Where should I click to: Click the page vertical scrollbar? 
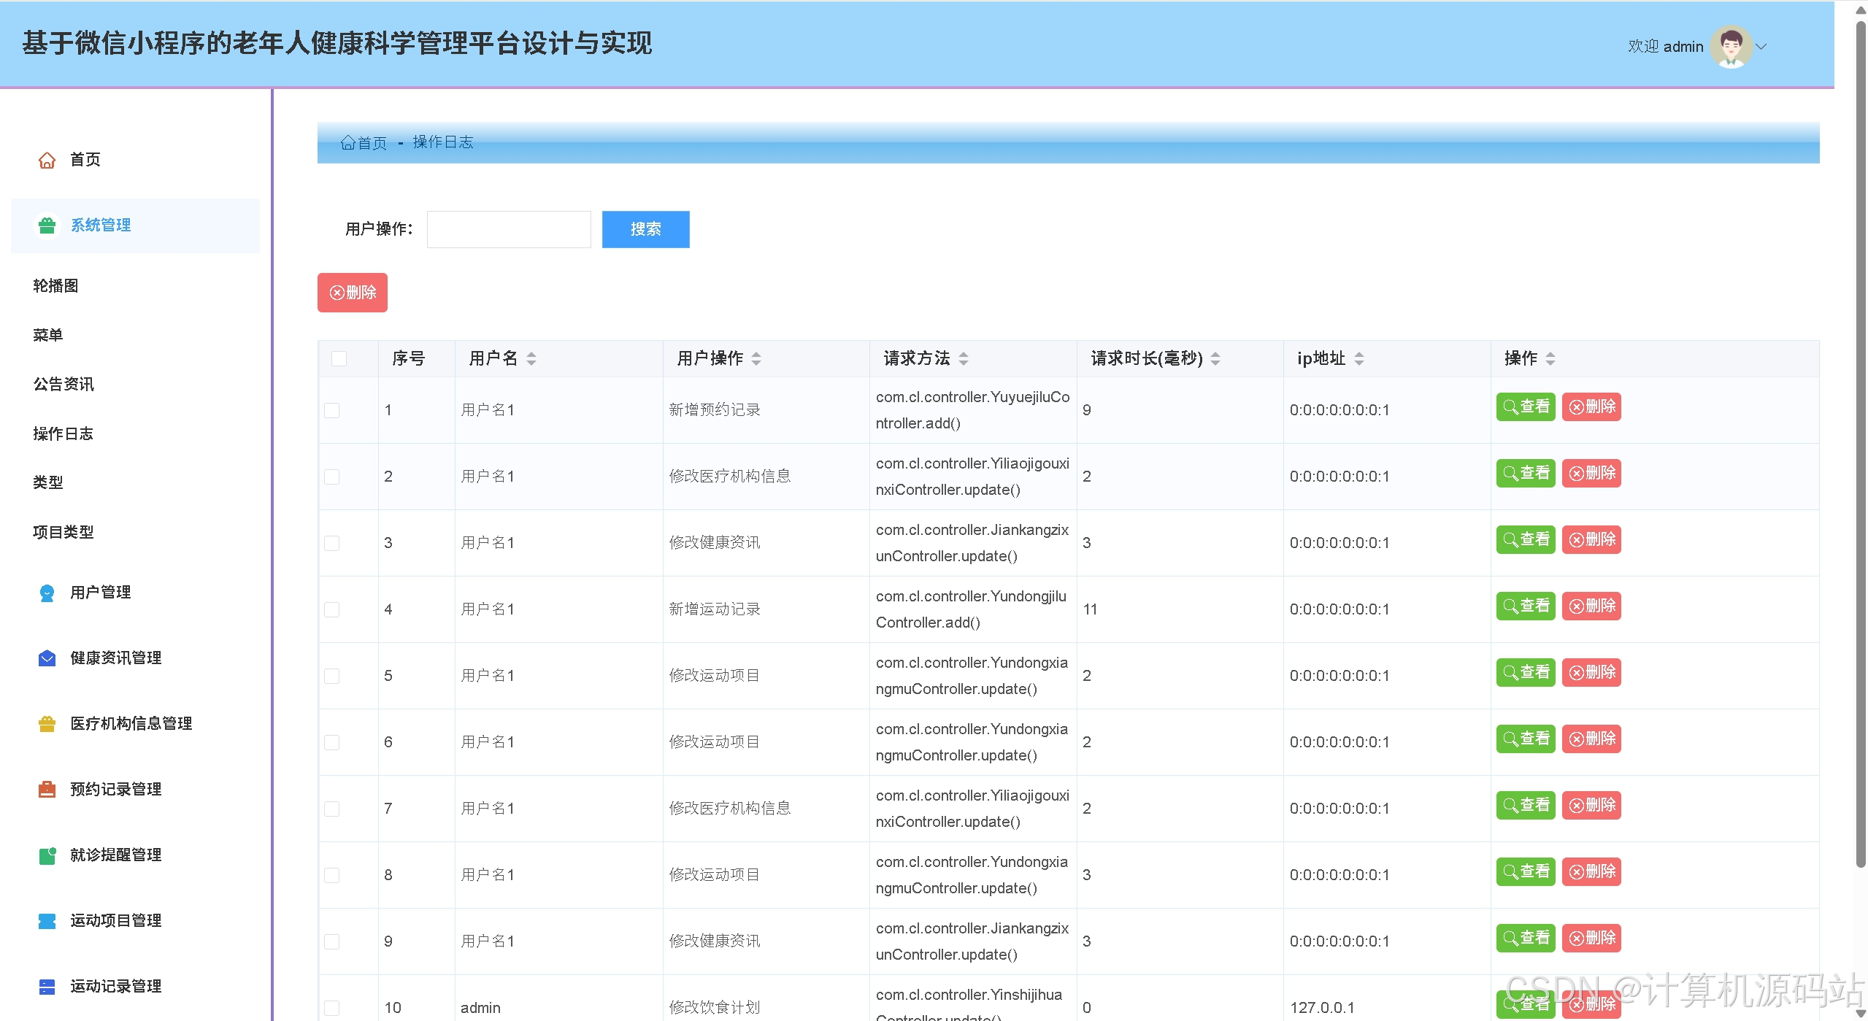click(1861, 445)
